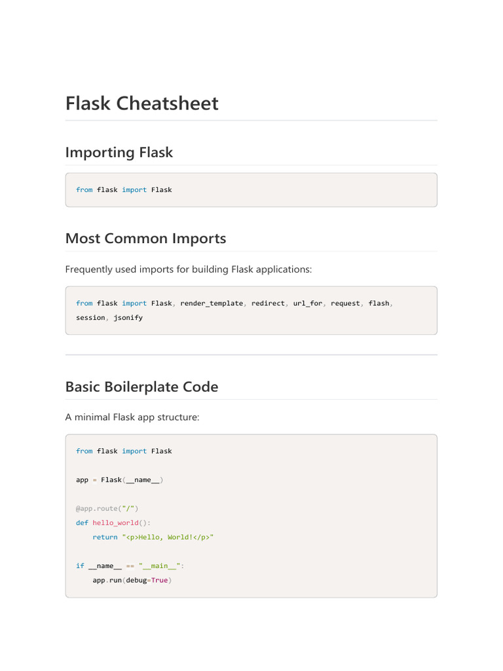Viewport: 503px width, 671px height.
Task: Click the 'app.run(debug=True)' line
Action: coord(132,581)
